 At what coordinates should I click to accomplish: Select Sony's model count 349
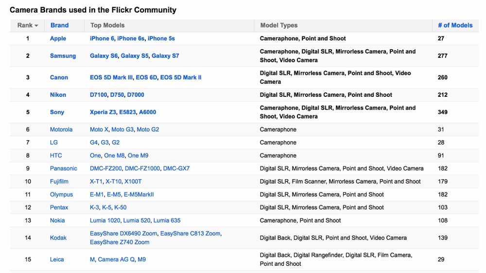pos(443,112)
